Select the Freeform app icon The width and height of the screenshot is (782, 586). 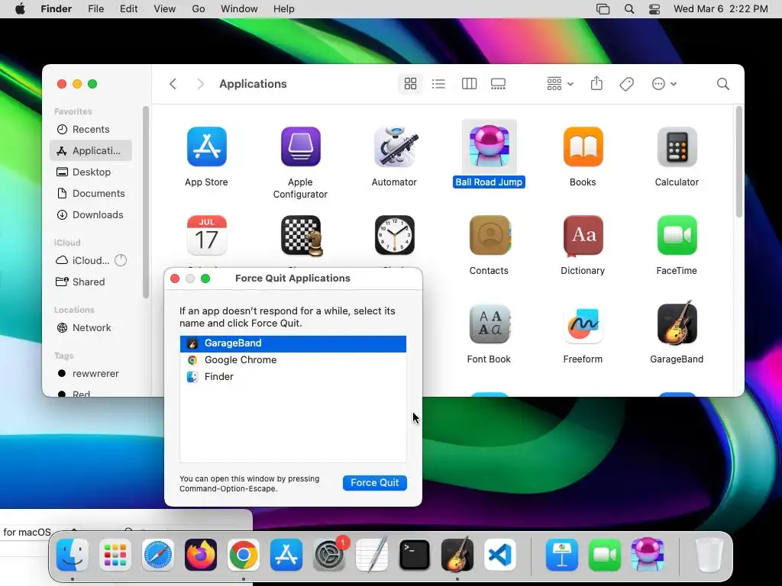click(x=583, y=325)
